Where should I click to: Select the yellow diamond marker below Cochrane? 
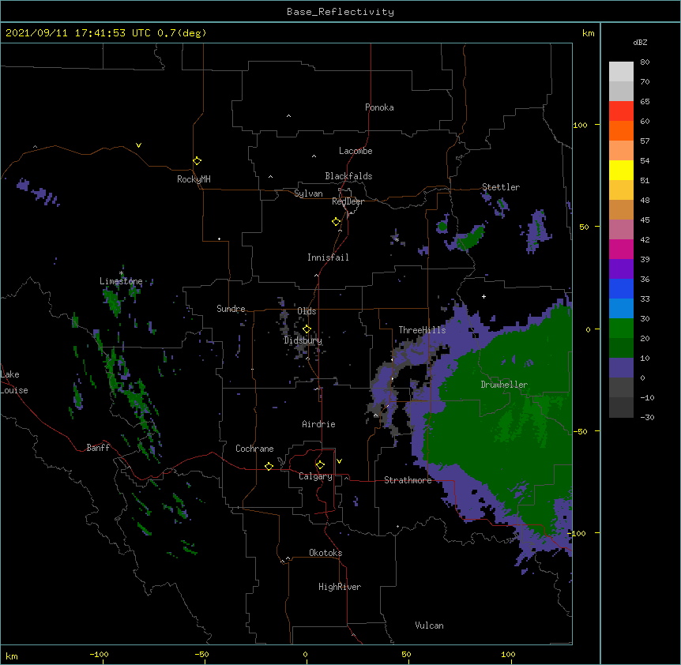click(269, 466)
